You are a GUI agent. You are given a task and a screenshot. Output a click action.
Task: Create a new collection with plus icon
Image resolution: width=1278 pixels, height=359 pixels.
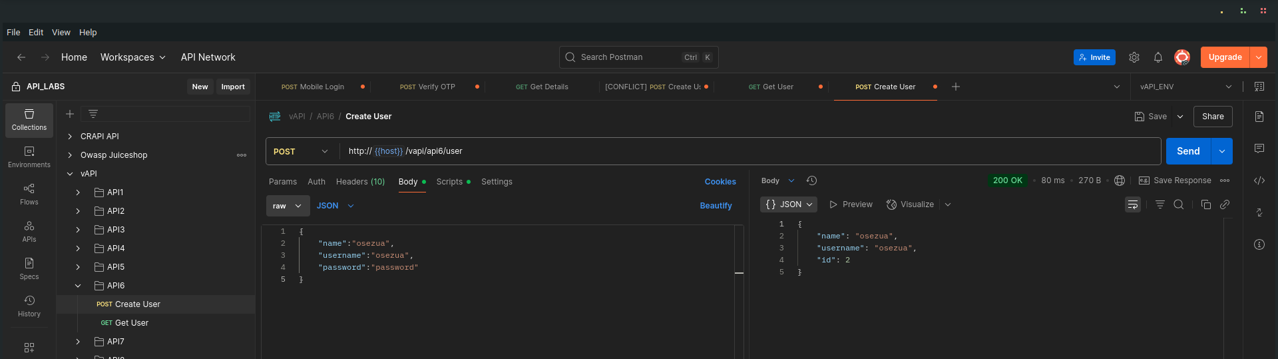pyautogui.click(x=70, y=114)
